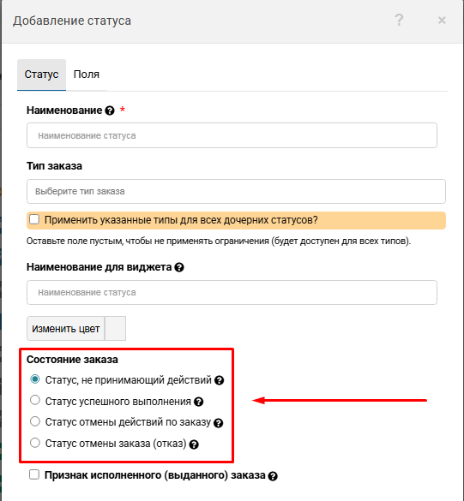The height and width of the screenshot is (501, 464).
Task: Show hint for Статус отмены действий по заказу
Action: [x=218, y=423]
